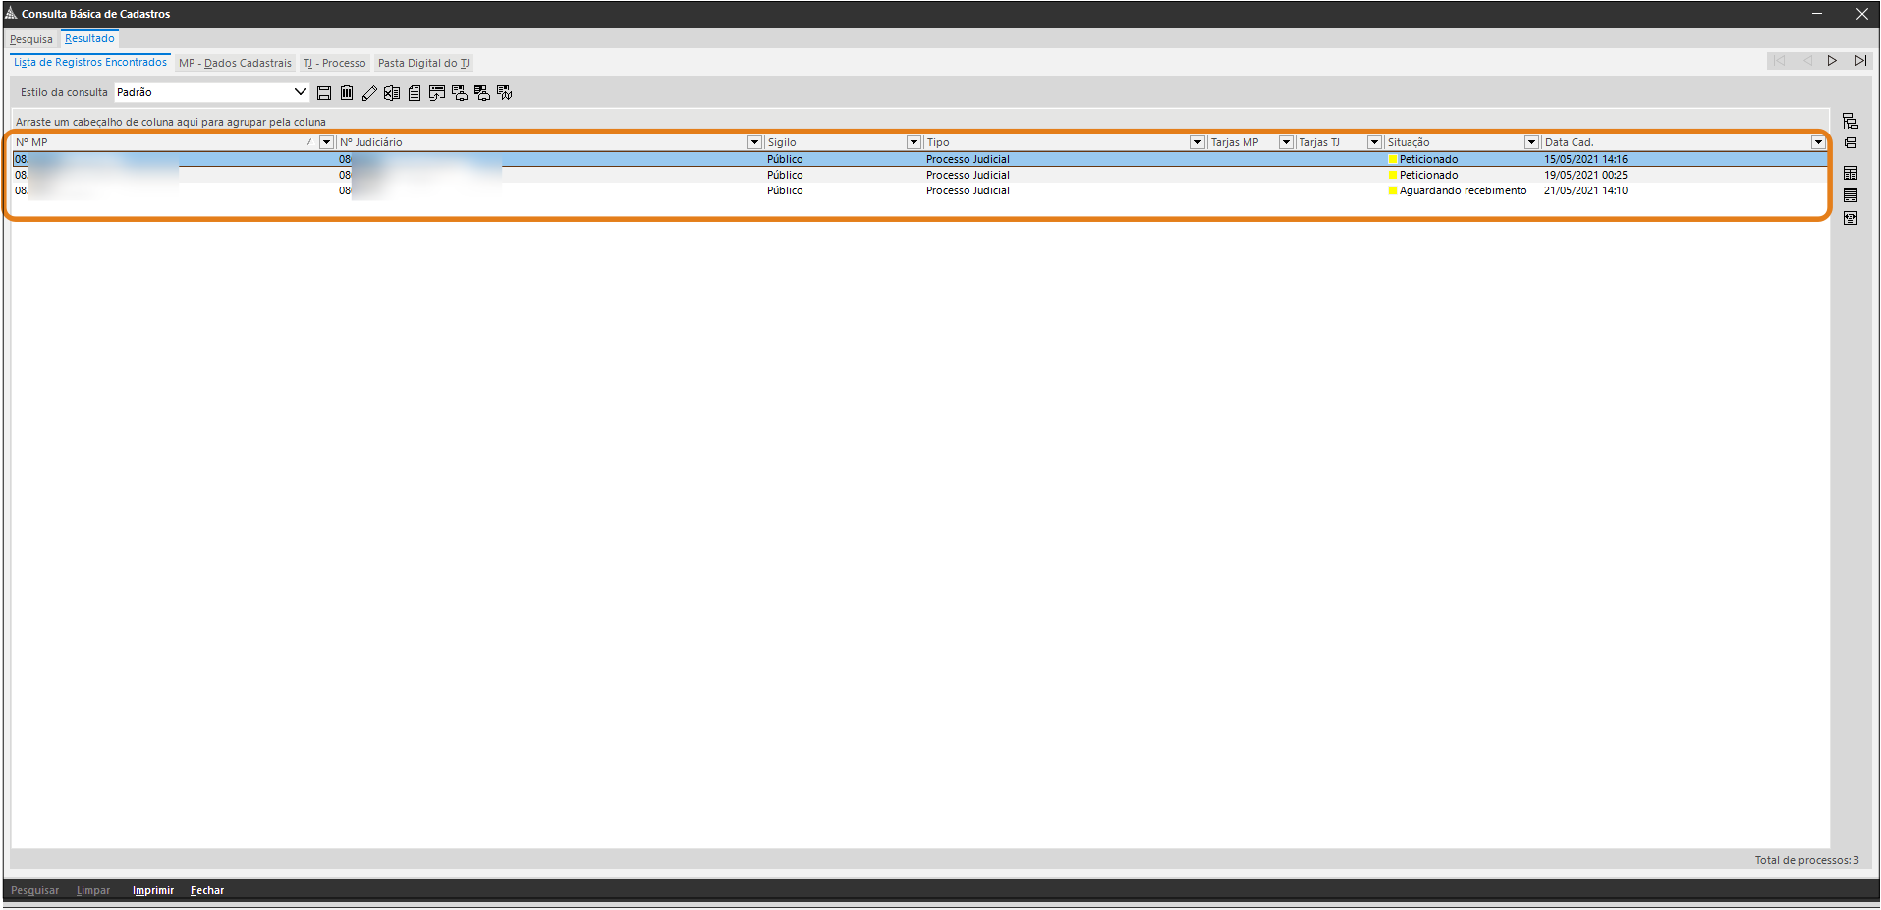The width and height of the screenshot is (1881, 910).
Task: Click the last toolbar icon with a check mark
Action: (x=505, y=93)
